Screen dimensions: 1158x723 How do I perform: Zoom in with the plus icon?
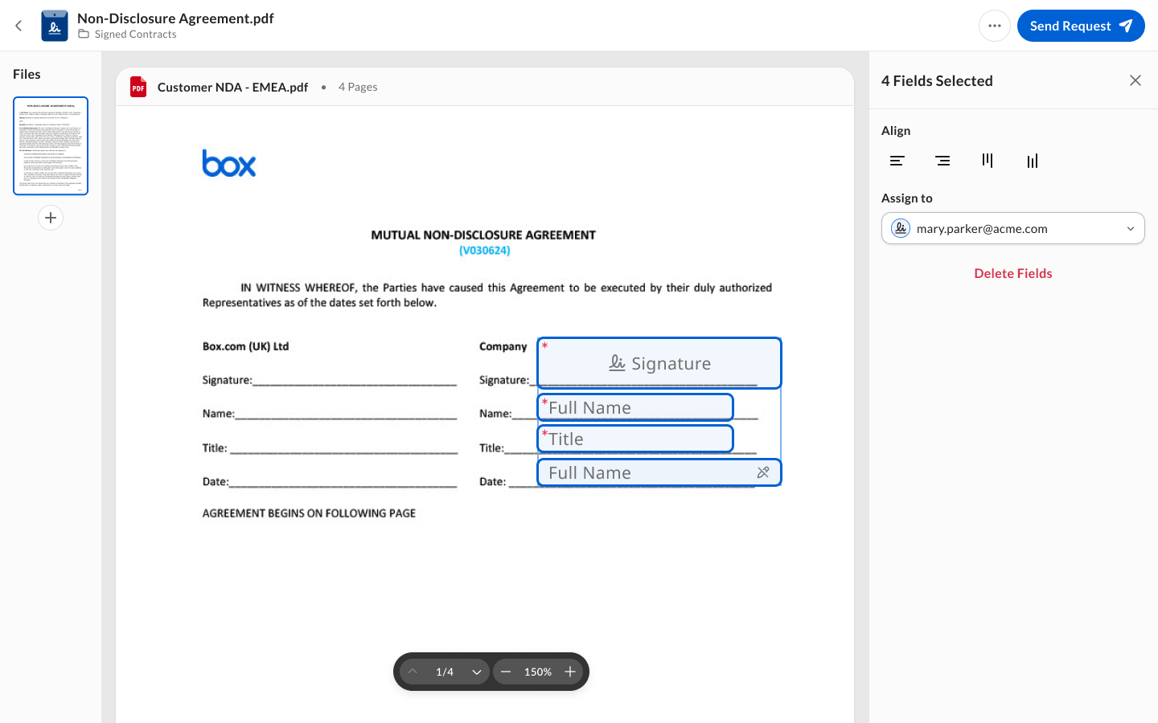(570, 672)
